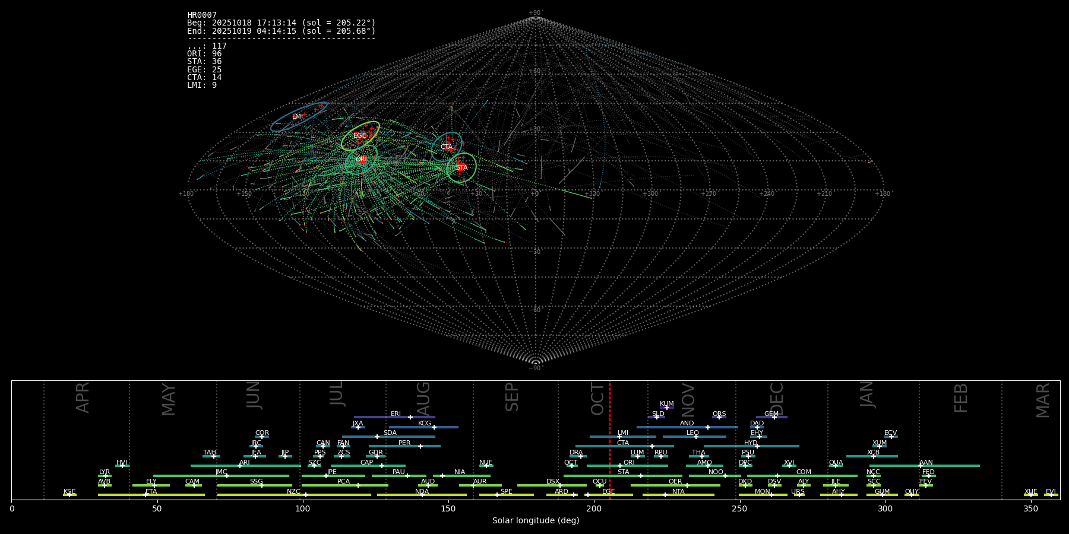The image size is (1069, 534).
Task: Click the +210 longitude label on the map
Action: pyautogui.click(x=824, y=194)
